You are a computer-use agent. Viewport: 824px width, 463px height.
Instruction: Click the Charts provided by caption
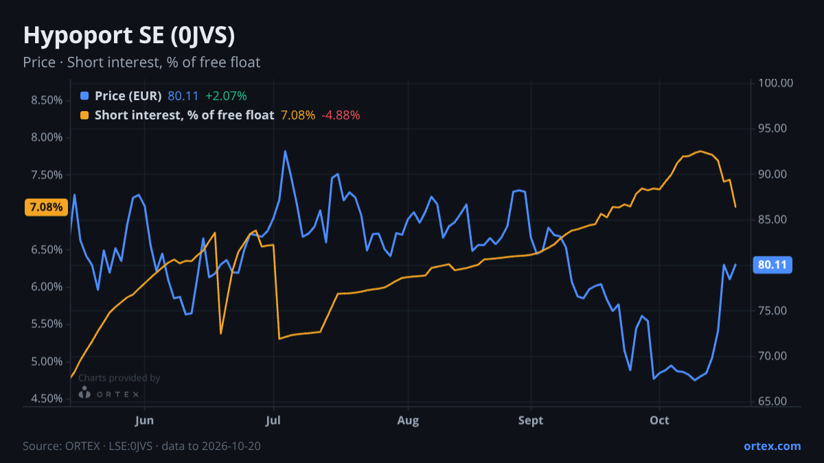coord(119,378)
